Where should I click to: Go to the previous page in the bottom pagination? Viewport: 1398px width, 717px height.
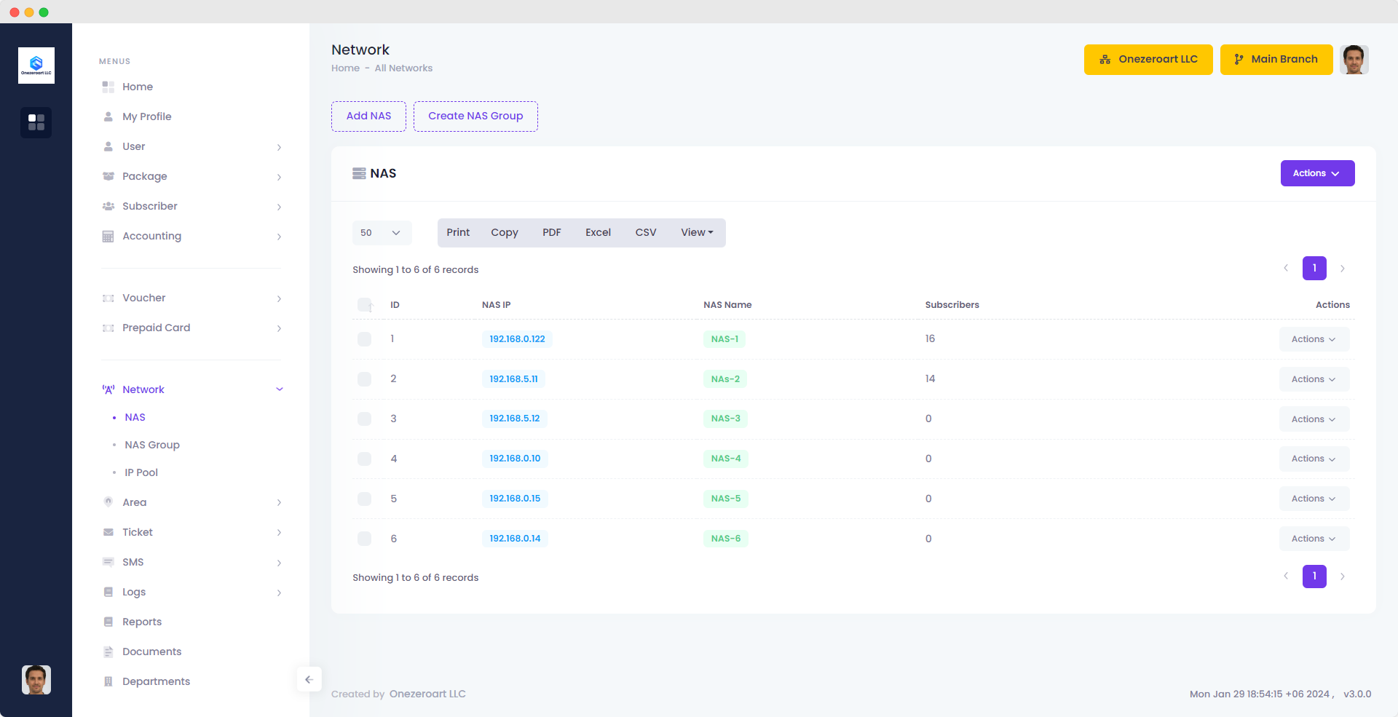pyautogui.click(x=1286, y=576)
